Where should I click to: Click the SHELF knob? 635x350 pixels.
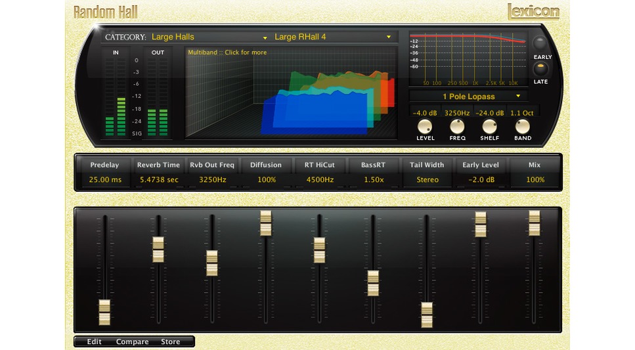coord(490,127)
